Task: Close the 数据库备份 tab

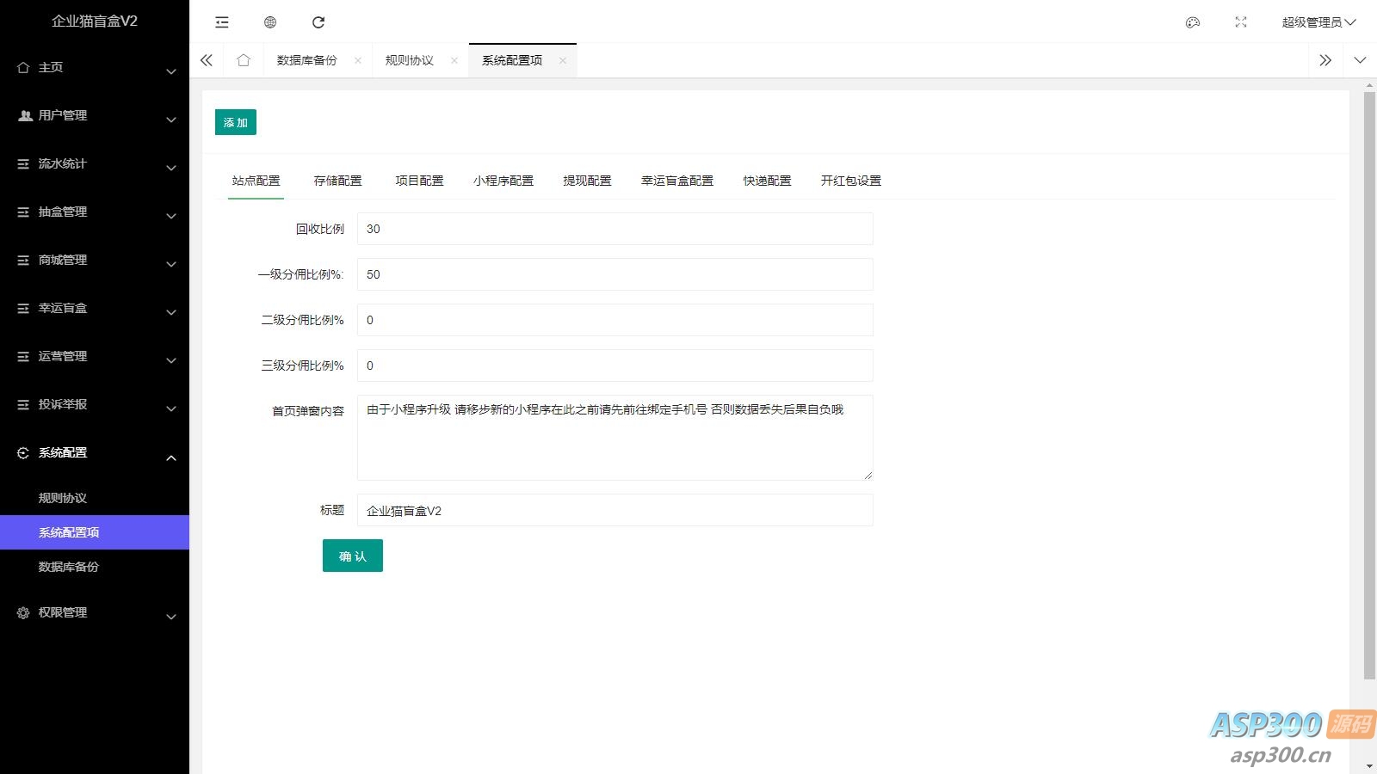Action: tap(358, 60)
